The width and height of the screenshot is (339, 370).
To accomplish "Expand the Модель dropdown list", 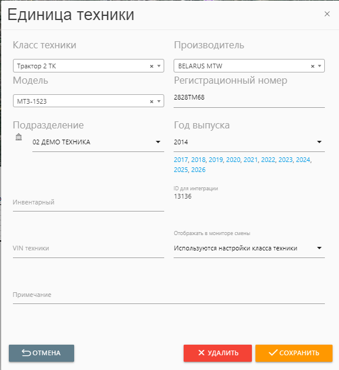I will pyautogui.click(x=159, y=101).
